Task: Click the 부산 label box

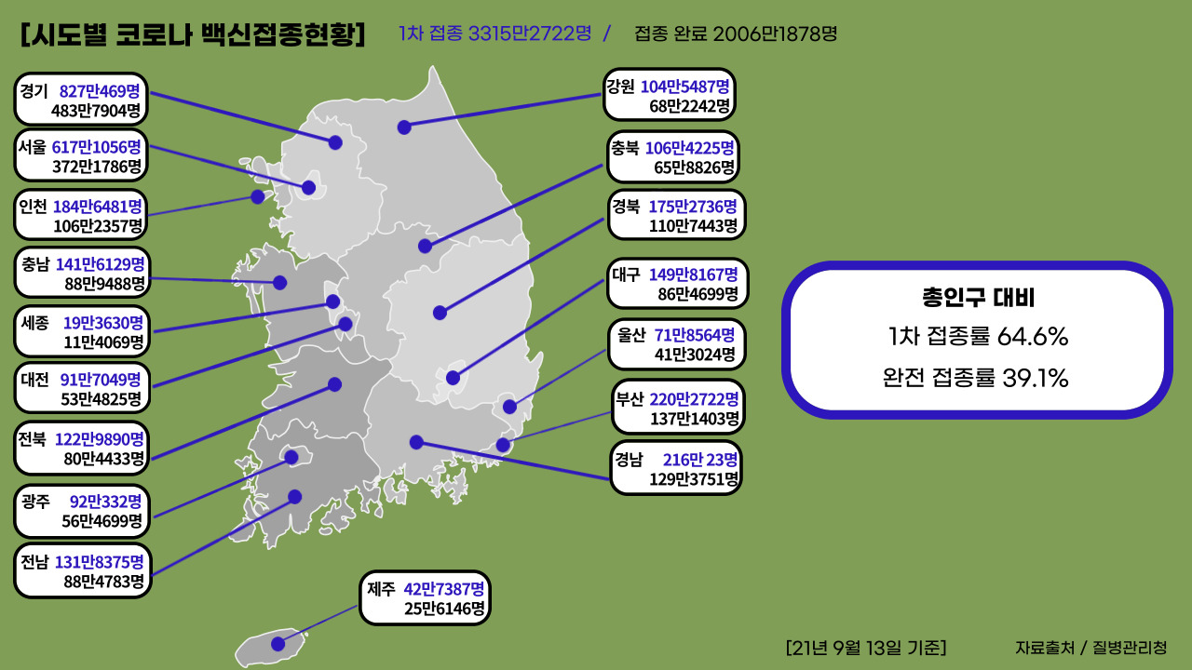Action: click(678, 407)
